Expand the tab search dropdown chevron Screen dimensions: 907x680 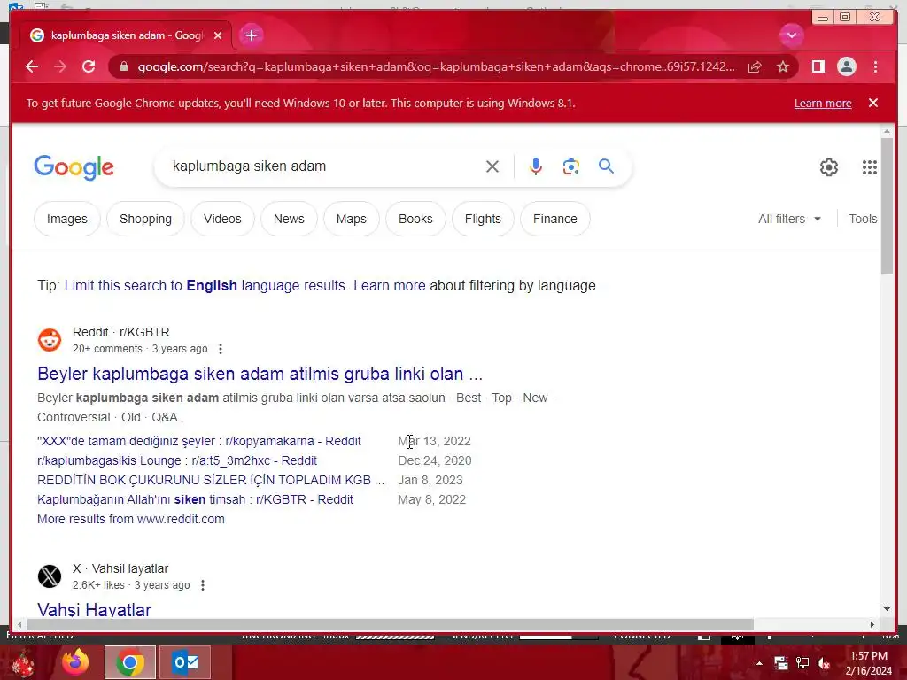click(x=791, y=35)
